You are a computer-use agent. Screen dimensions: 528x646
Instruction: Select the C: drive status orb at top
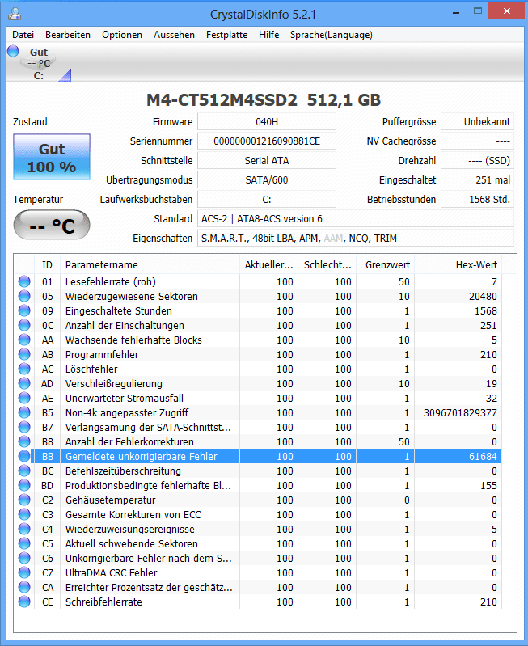(13, 51)
